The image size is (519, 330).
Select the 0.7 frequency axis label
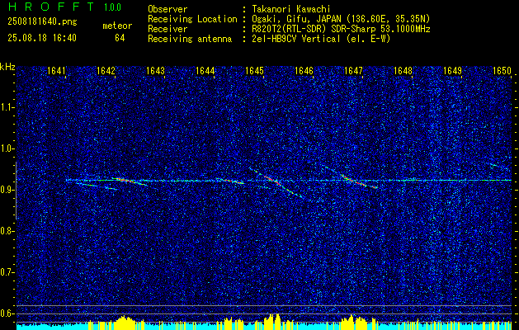7,272
